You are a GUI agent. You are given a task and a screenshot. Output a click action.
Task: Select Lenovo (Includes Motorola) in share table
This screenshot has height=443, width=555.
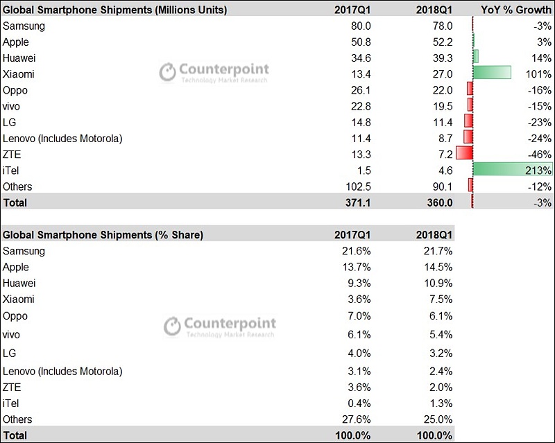[62, 371]
